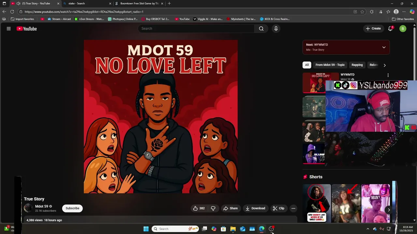Open more actions beside Clip
Screen dimensions: 417x234
click(x=293, y=208)
